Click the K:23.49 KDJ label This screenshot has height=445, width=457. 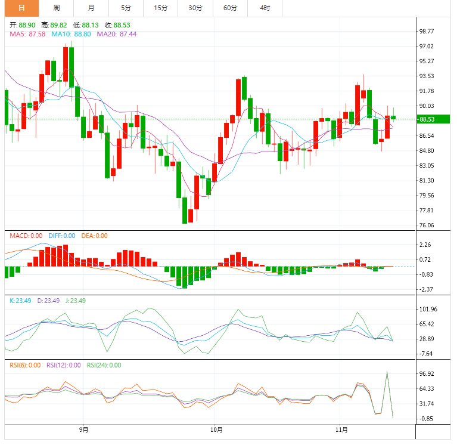tap(20, 301)
